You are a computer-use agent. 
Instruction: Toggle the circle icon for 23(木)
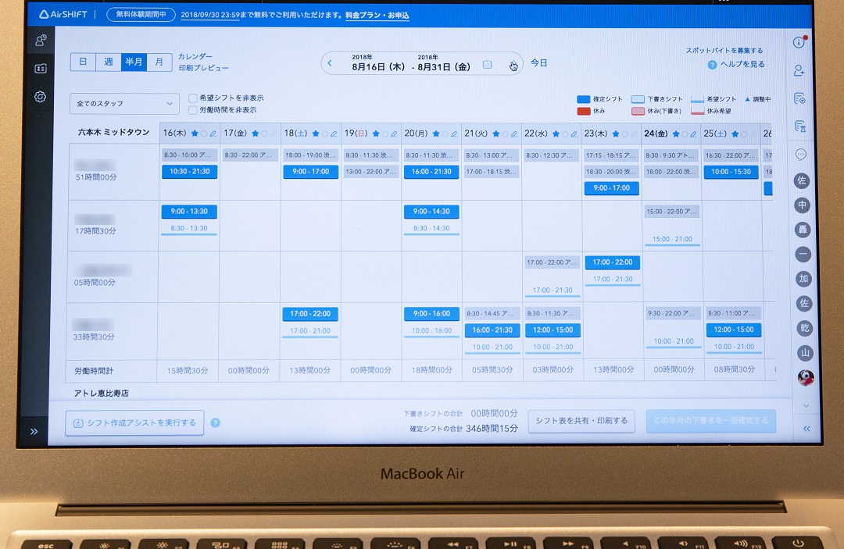click(x=624, y=134)
